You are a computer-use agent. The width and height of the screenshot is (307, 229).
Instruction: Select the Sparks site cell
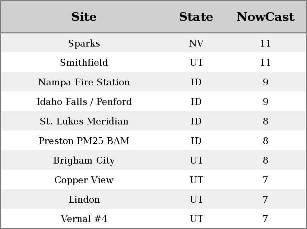tap(84, 44)
